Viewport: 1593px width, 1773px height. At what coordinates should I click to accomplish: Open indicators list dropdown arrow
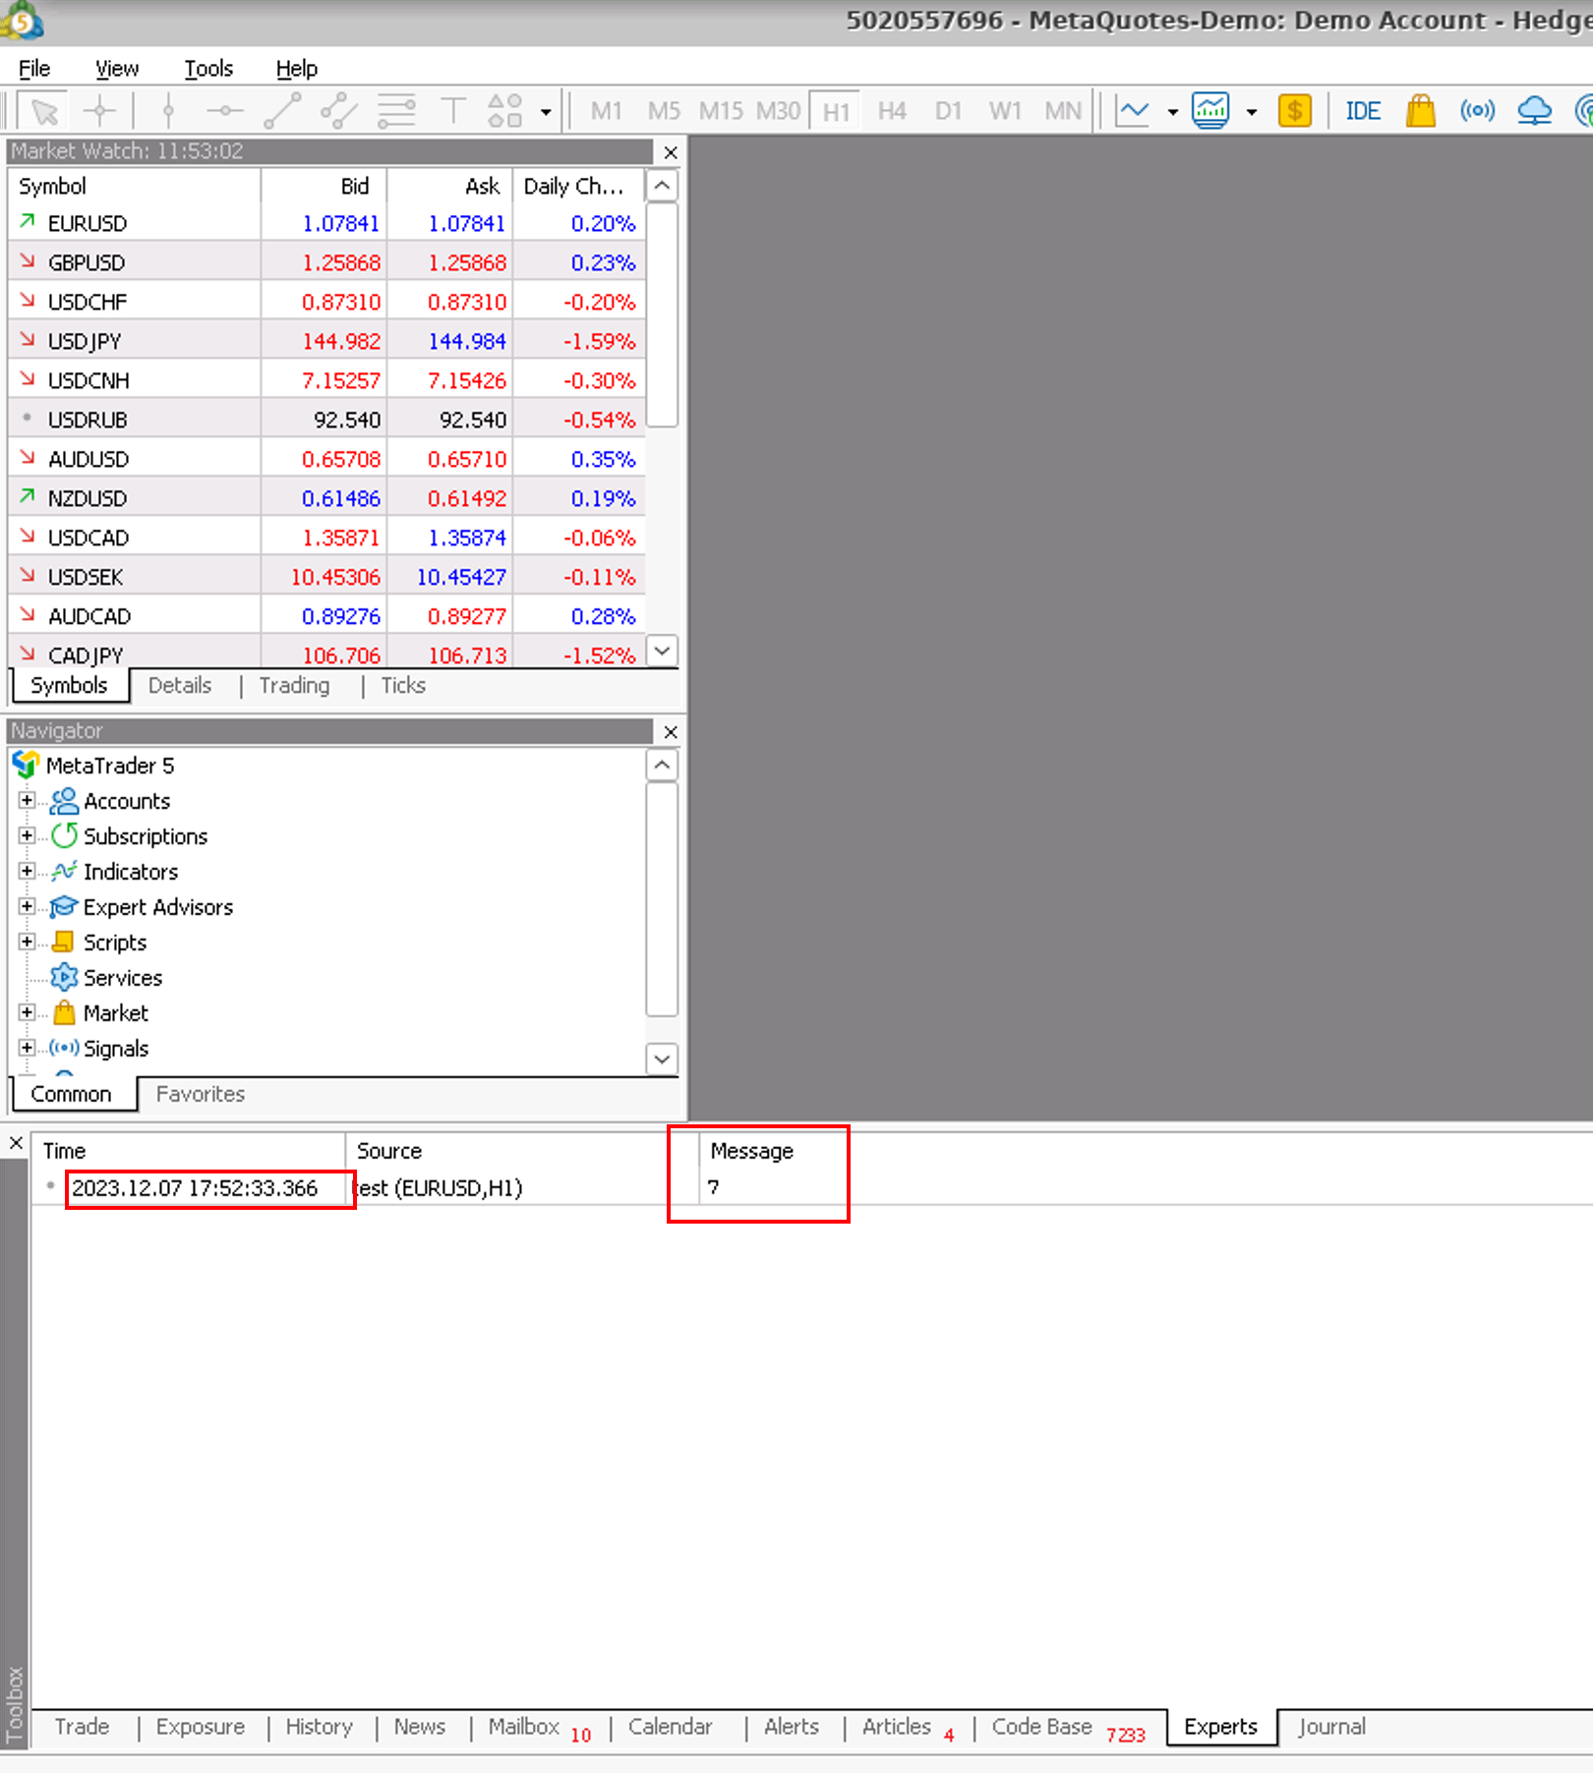pos(1252,112)
